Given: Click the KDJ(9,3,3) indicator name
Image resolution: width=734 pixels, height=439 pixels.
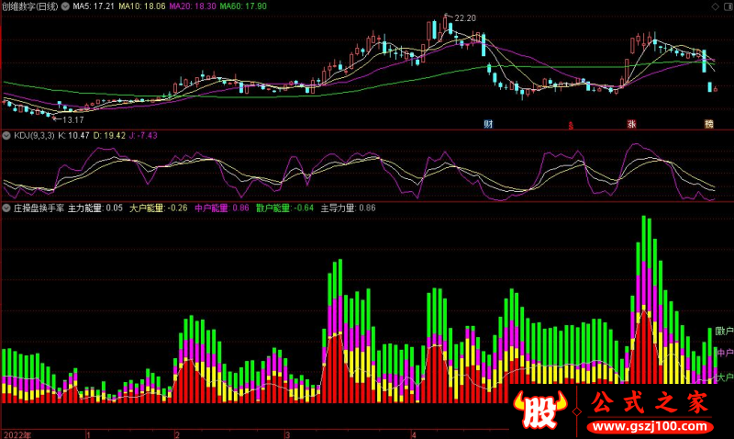Looking at the screenshot, I should click(33, 135).
